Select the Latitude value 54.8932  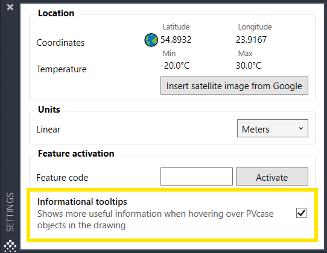(176, 40)
